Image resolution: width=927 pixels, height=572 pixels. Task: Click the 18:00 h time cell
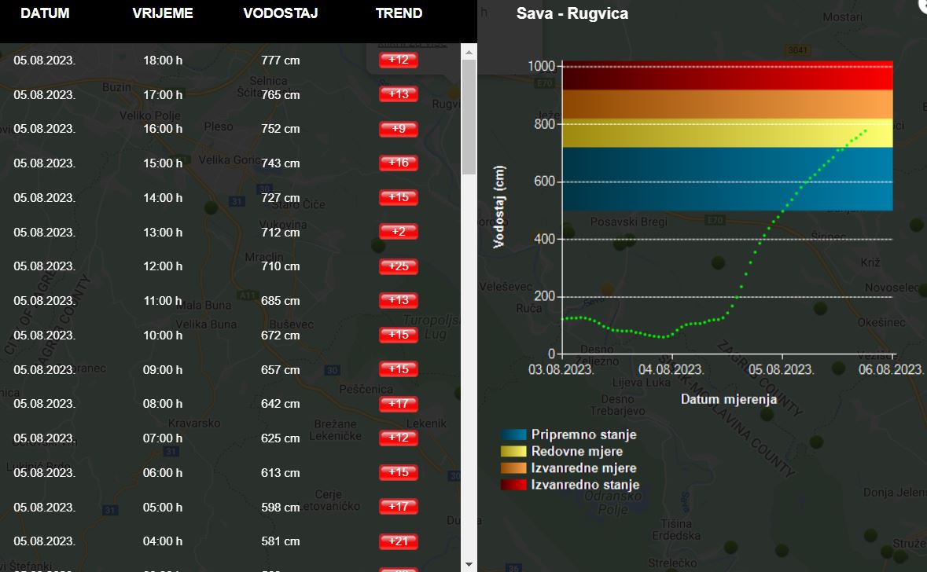(163, 60)
